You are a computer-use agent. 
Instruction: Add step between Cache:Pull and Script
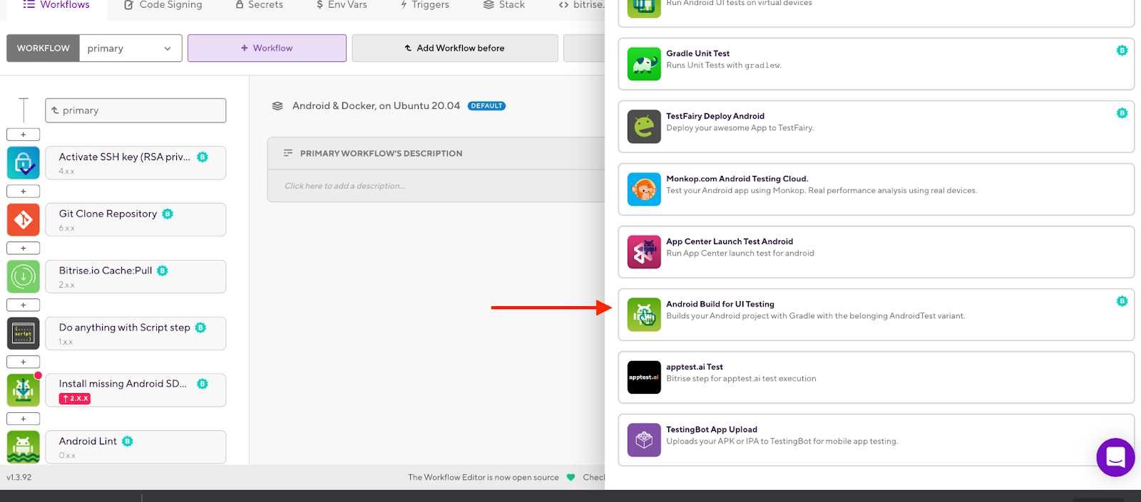tap(24, 305)
